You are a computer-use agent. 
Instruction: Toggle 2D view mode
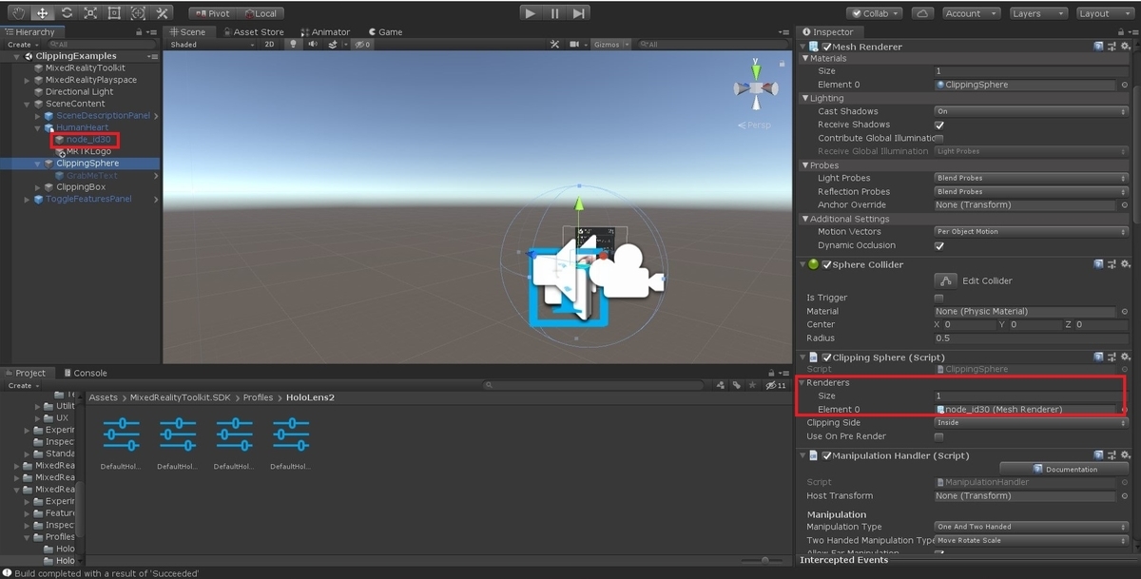pyautogui.click(x=269, y=45)
